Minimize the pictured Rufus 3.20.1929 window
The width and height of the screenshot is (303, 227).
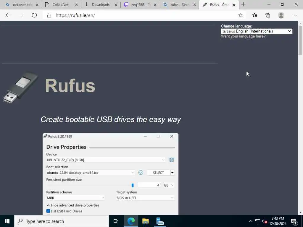[x=145, y=136]
